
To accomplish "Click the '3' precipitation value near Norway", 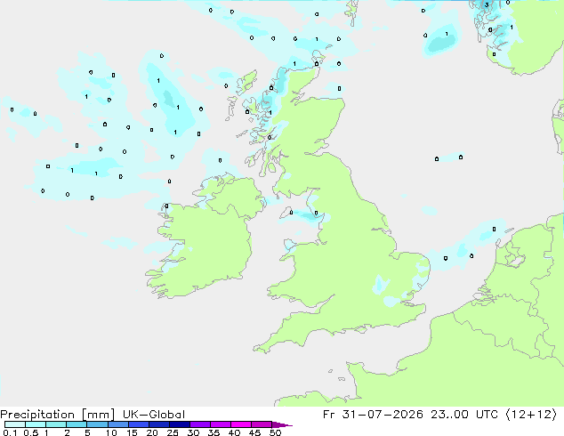I will 487,4.
